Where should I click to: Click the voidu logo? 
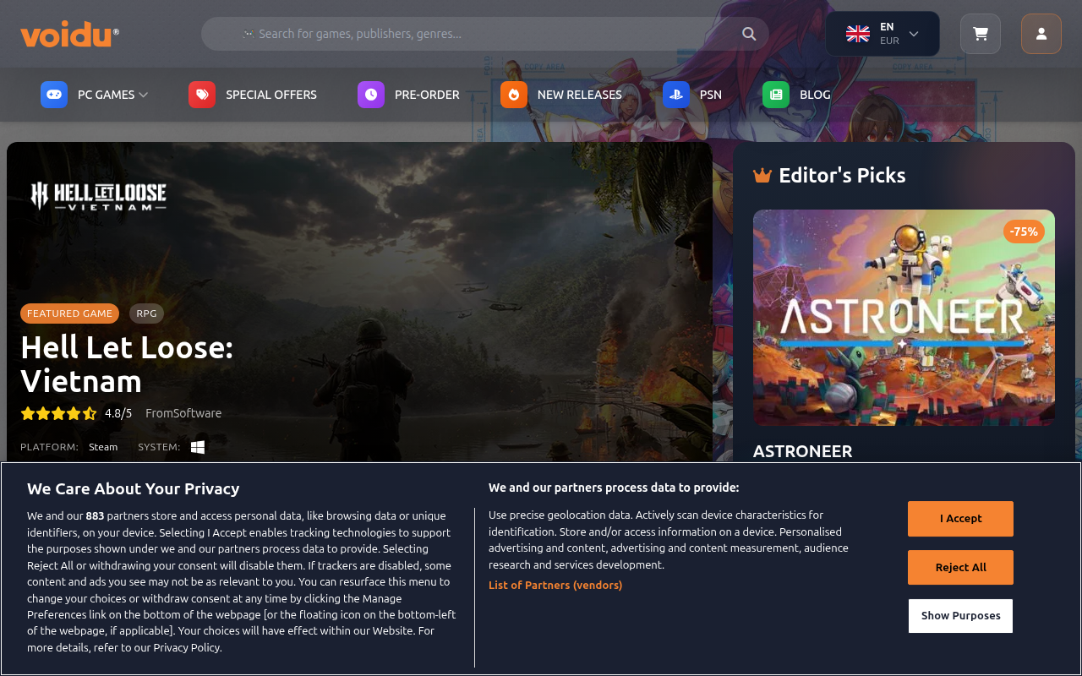coord(69,35)
